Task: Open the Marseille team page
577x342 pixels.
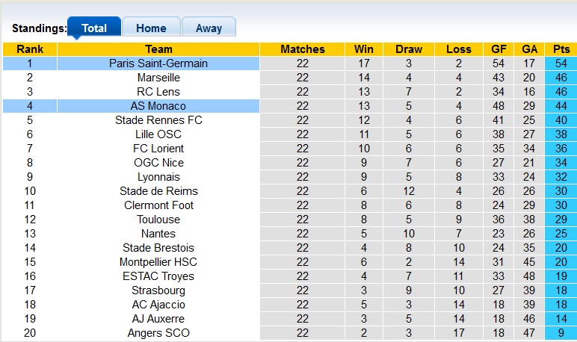Action: tap(158, 78)
